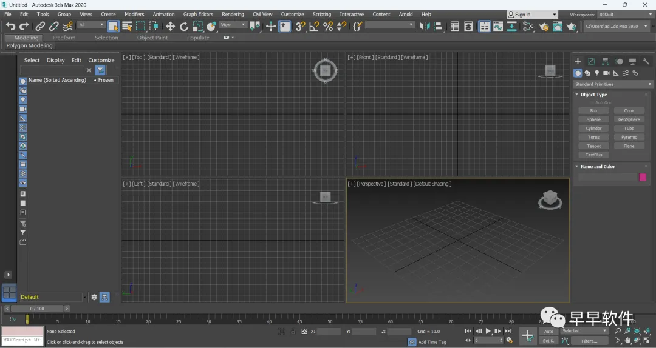
Task: Collapse the Object Type rollout
Action: [593, 95]
